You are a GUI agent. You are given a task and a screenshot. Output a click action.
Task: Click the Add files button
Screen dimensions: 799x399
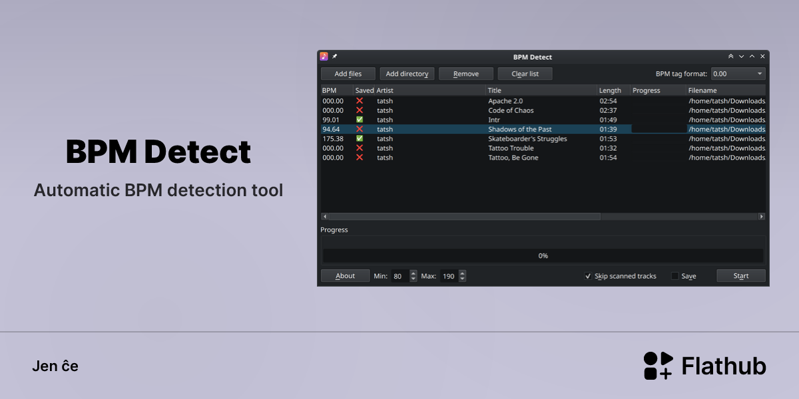tap(348, 74)
